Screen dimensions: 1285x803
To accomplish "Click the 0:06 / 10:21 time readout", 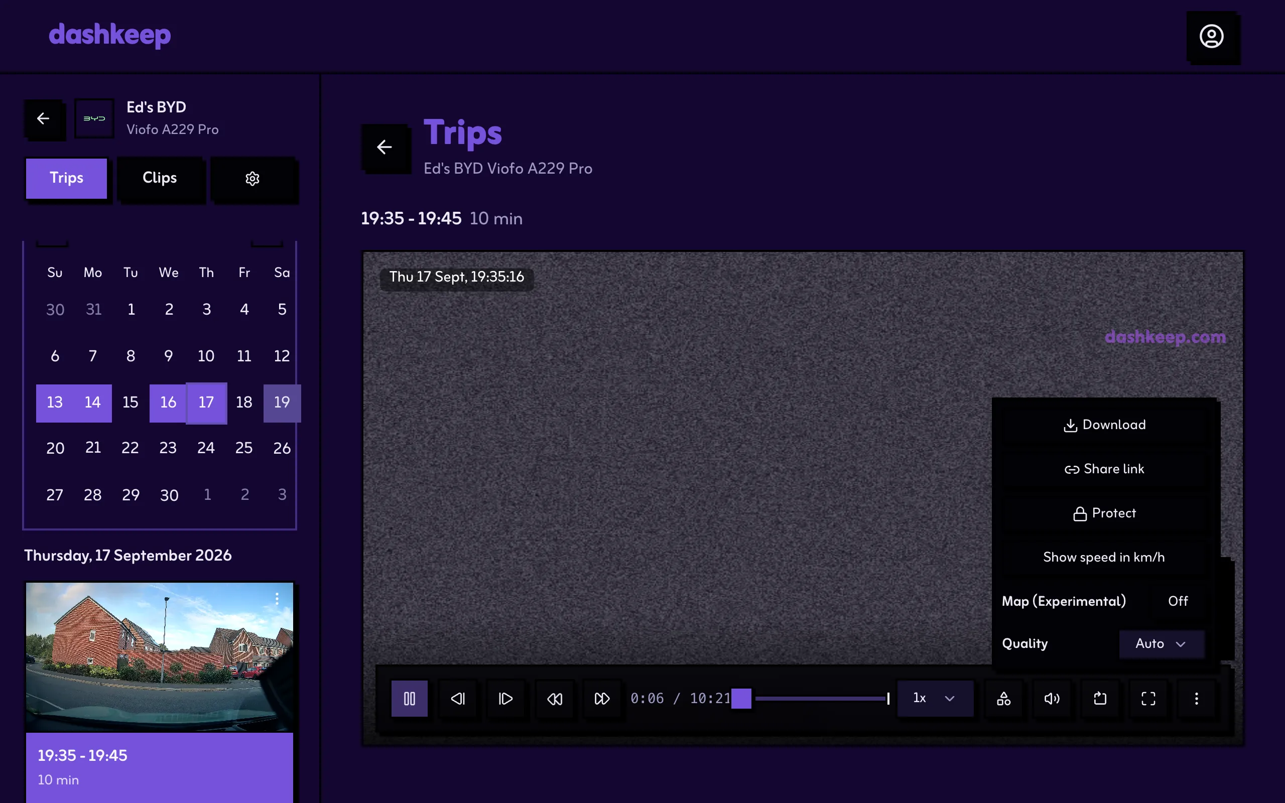I will click(680, 699).
